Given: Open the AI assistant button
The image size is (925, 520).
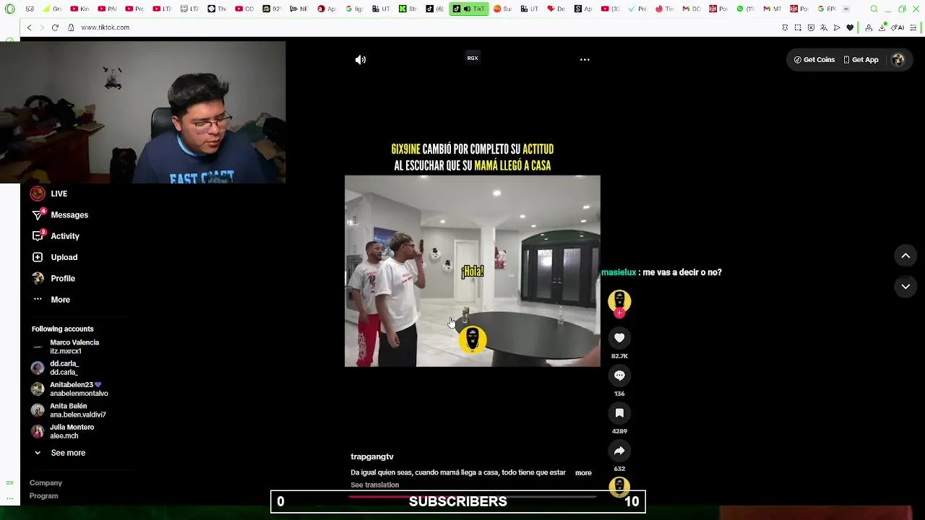Looking at the screenshot, I should 898,27.
